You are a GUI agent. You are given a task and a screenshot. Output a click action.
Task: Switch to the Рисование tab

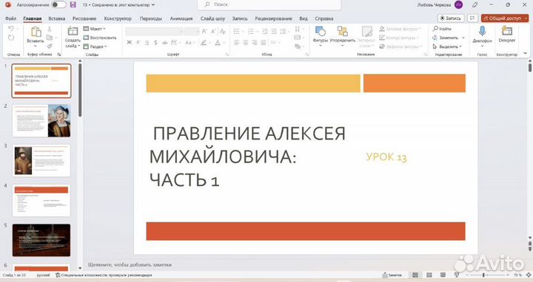click(x=84, y=18)
